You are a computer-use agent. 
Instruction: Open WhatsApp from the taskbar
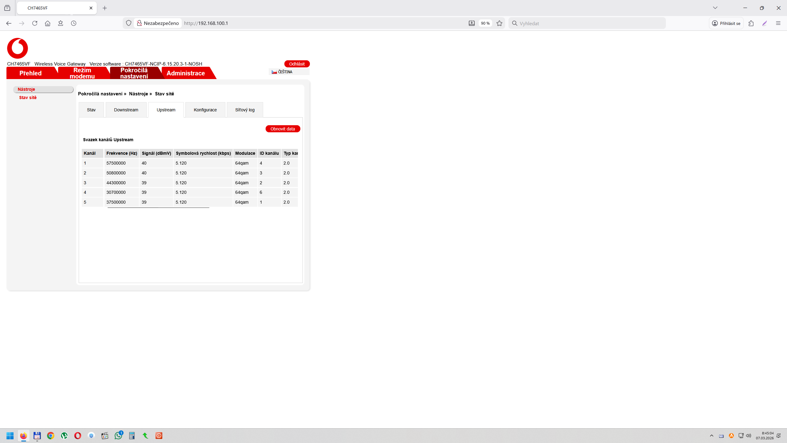[x=118, y=436]
